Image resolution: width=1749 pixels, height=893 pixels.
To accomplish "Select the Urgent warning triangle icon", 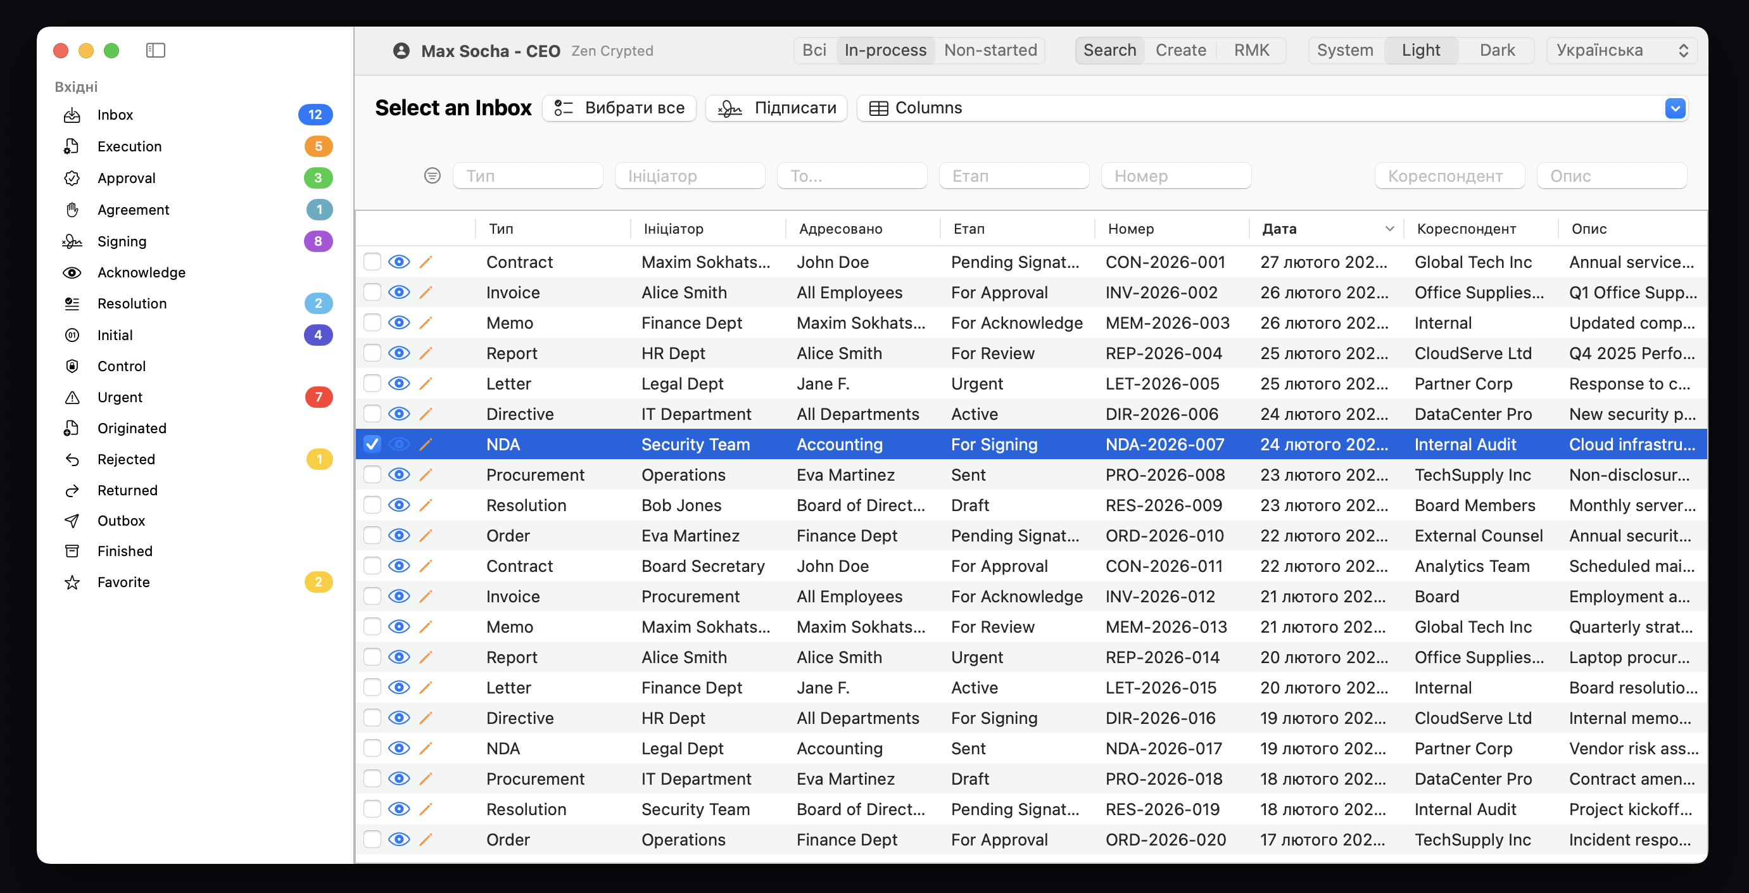I will pyautogui.click(x=72, y=397).
